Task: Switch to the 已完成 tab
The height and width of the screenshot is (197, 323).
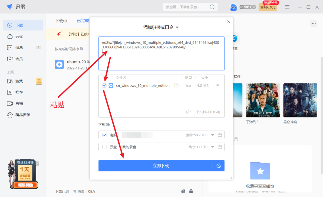Action: pos(83,21)
